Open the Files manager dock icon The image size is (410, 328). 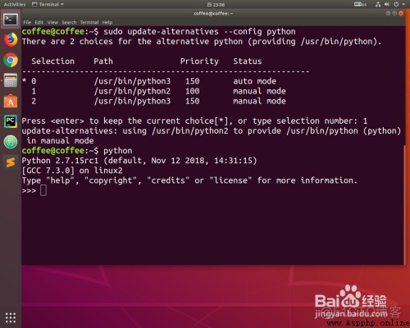coord(11,80)
